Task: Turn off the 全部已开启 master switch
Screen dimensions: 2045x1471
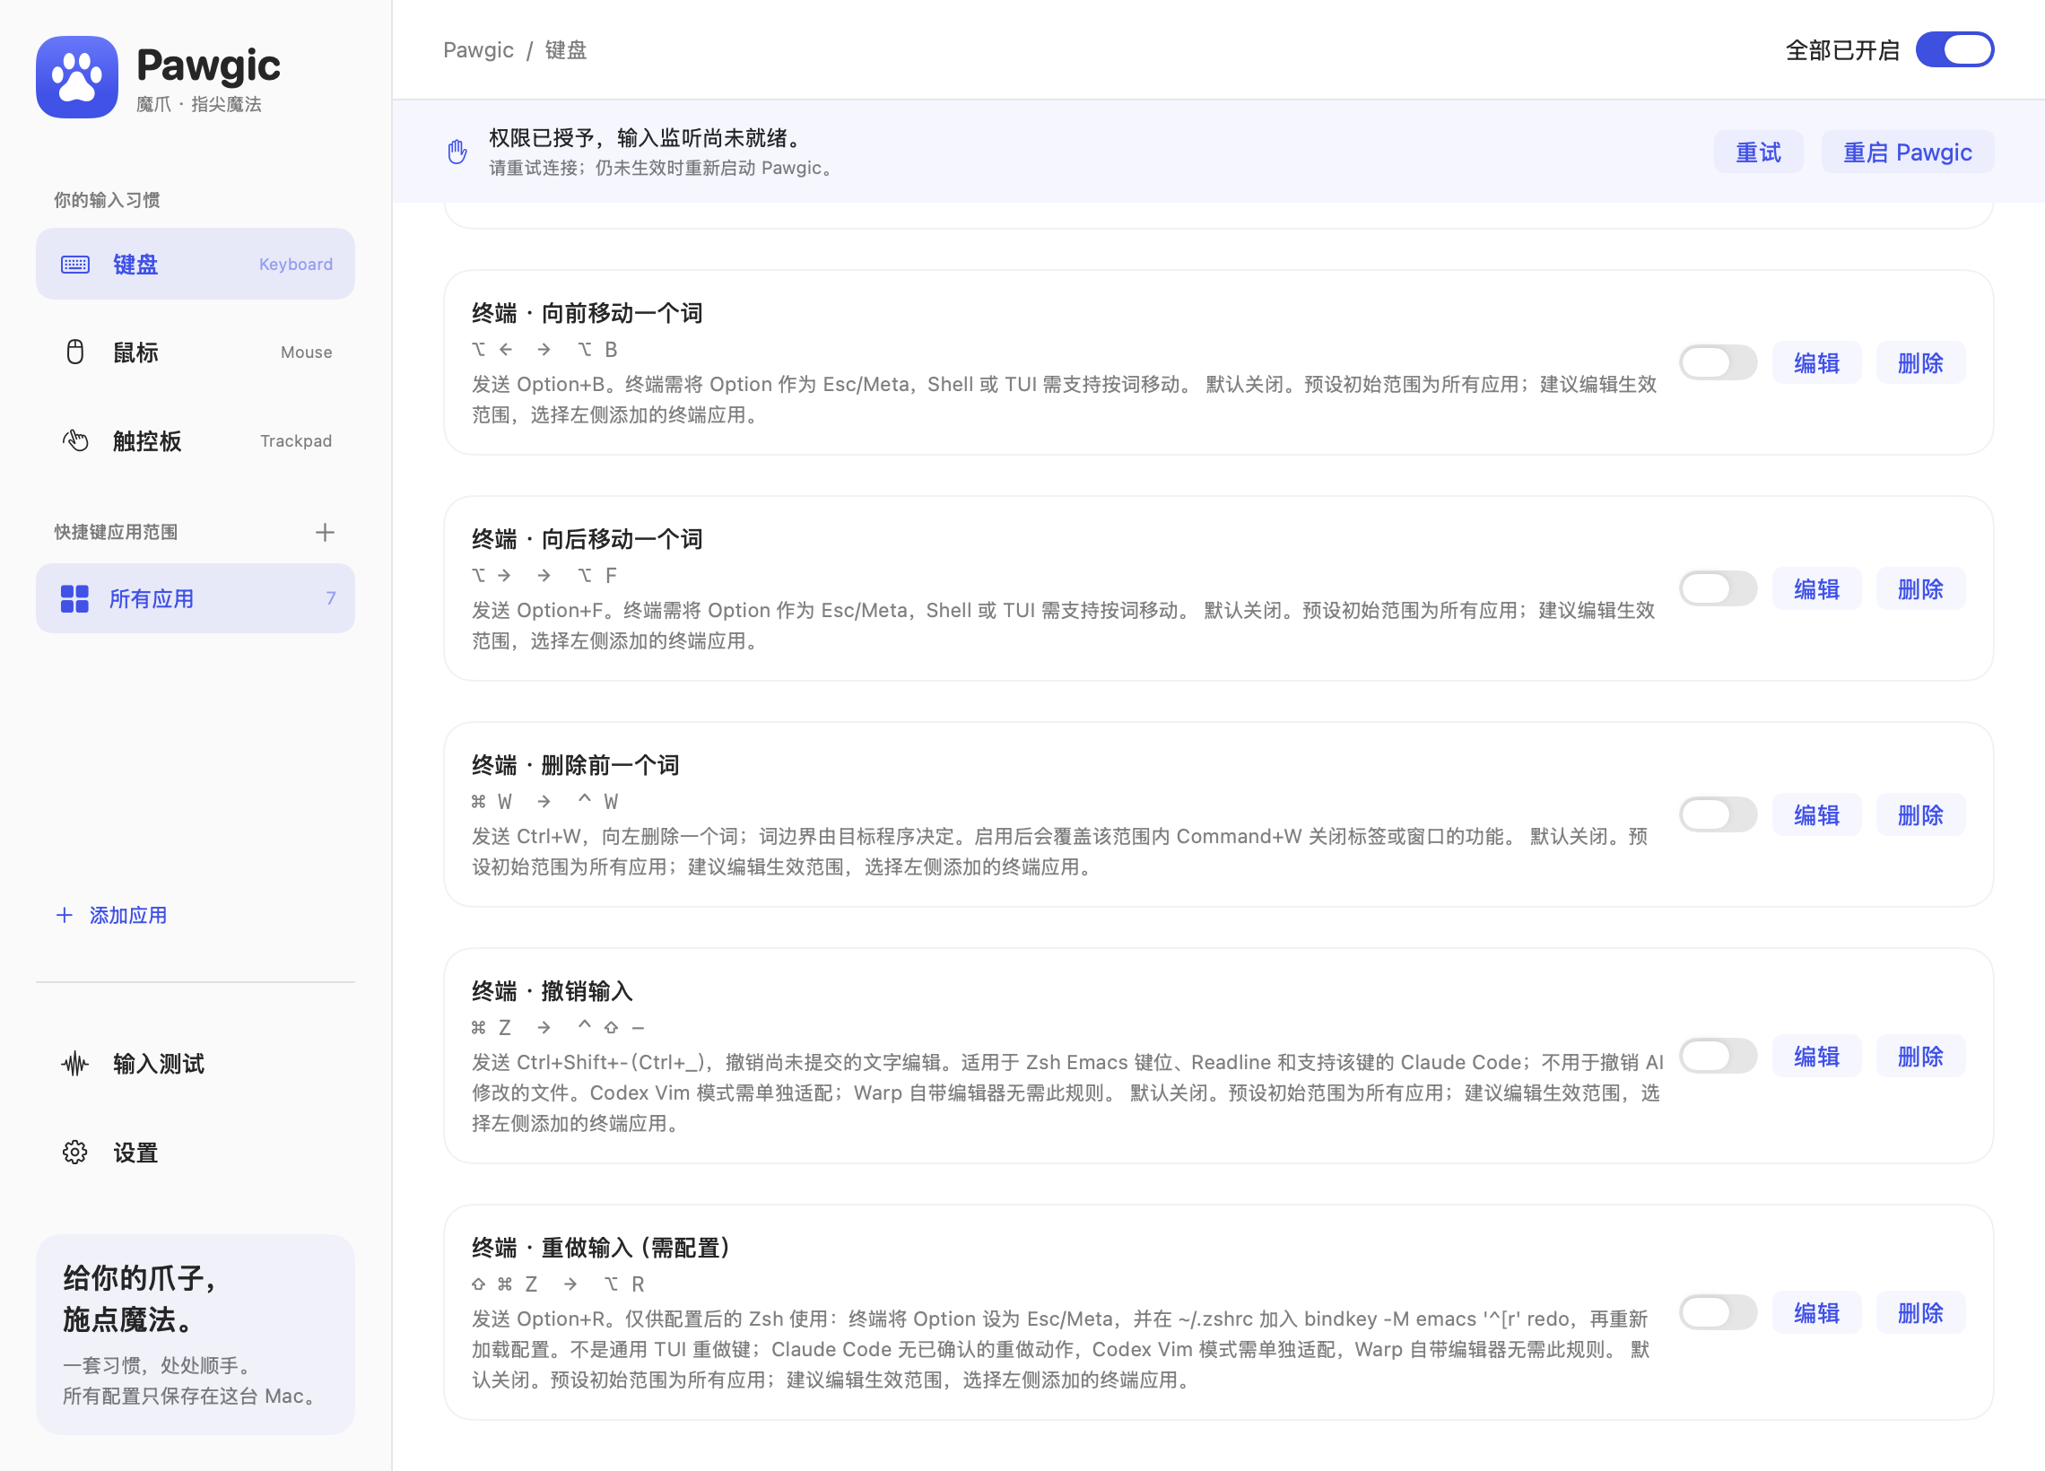Action: tap(1954, 49)
